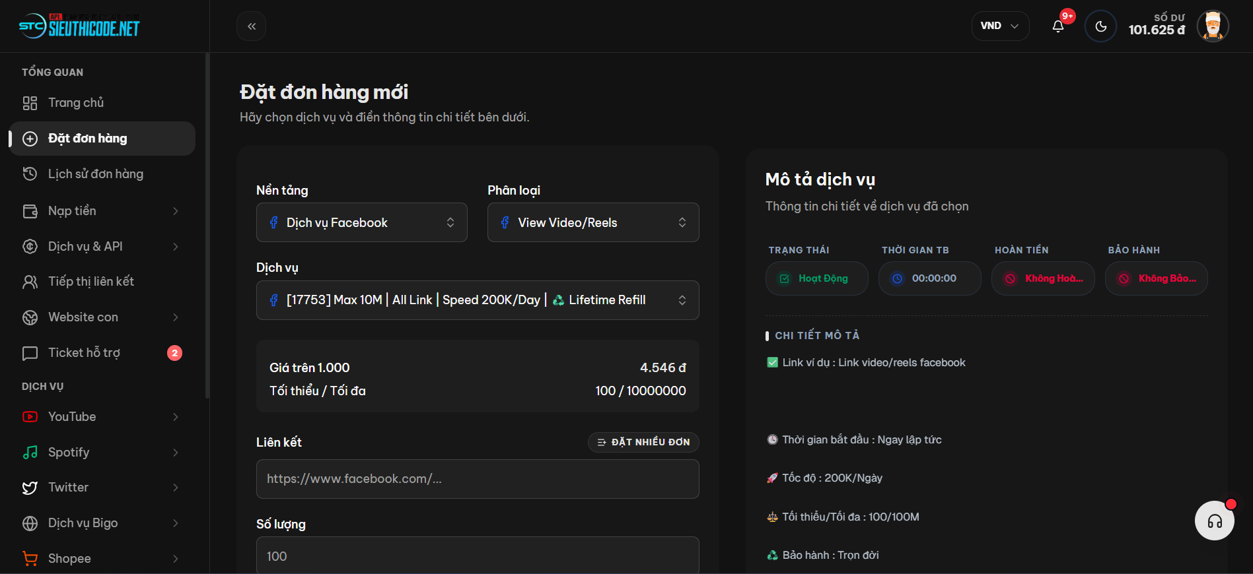The height and width of the screenshot is (574, 1253).
Task: Click the Liên kết URL input field
Action: pos(477,479)
